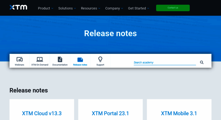221x120 pixels.
Task: Focus the Search academy field
Action: click(x=165, y=62)
